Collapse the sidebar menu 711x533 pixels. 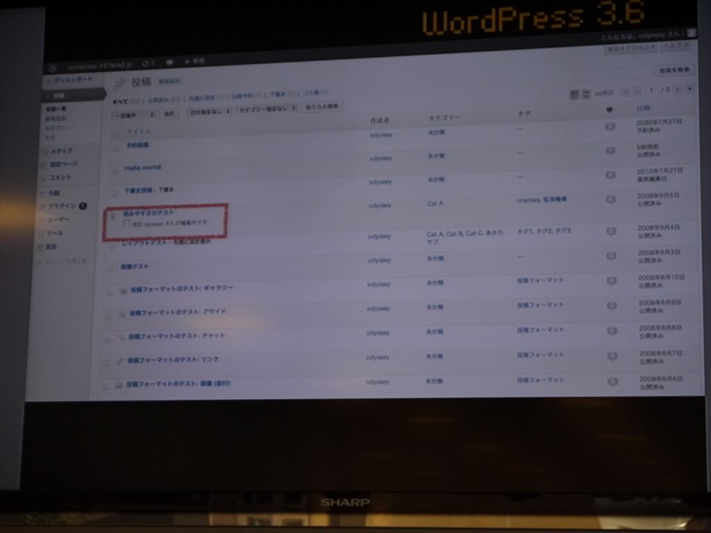click(x=62, y=262)
